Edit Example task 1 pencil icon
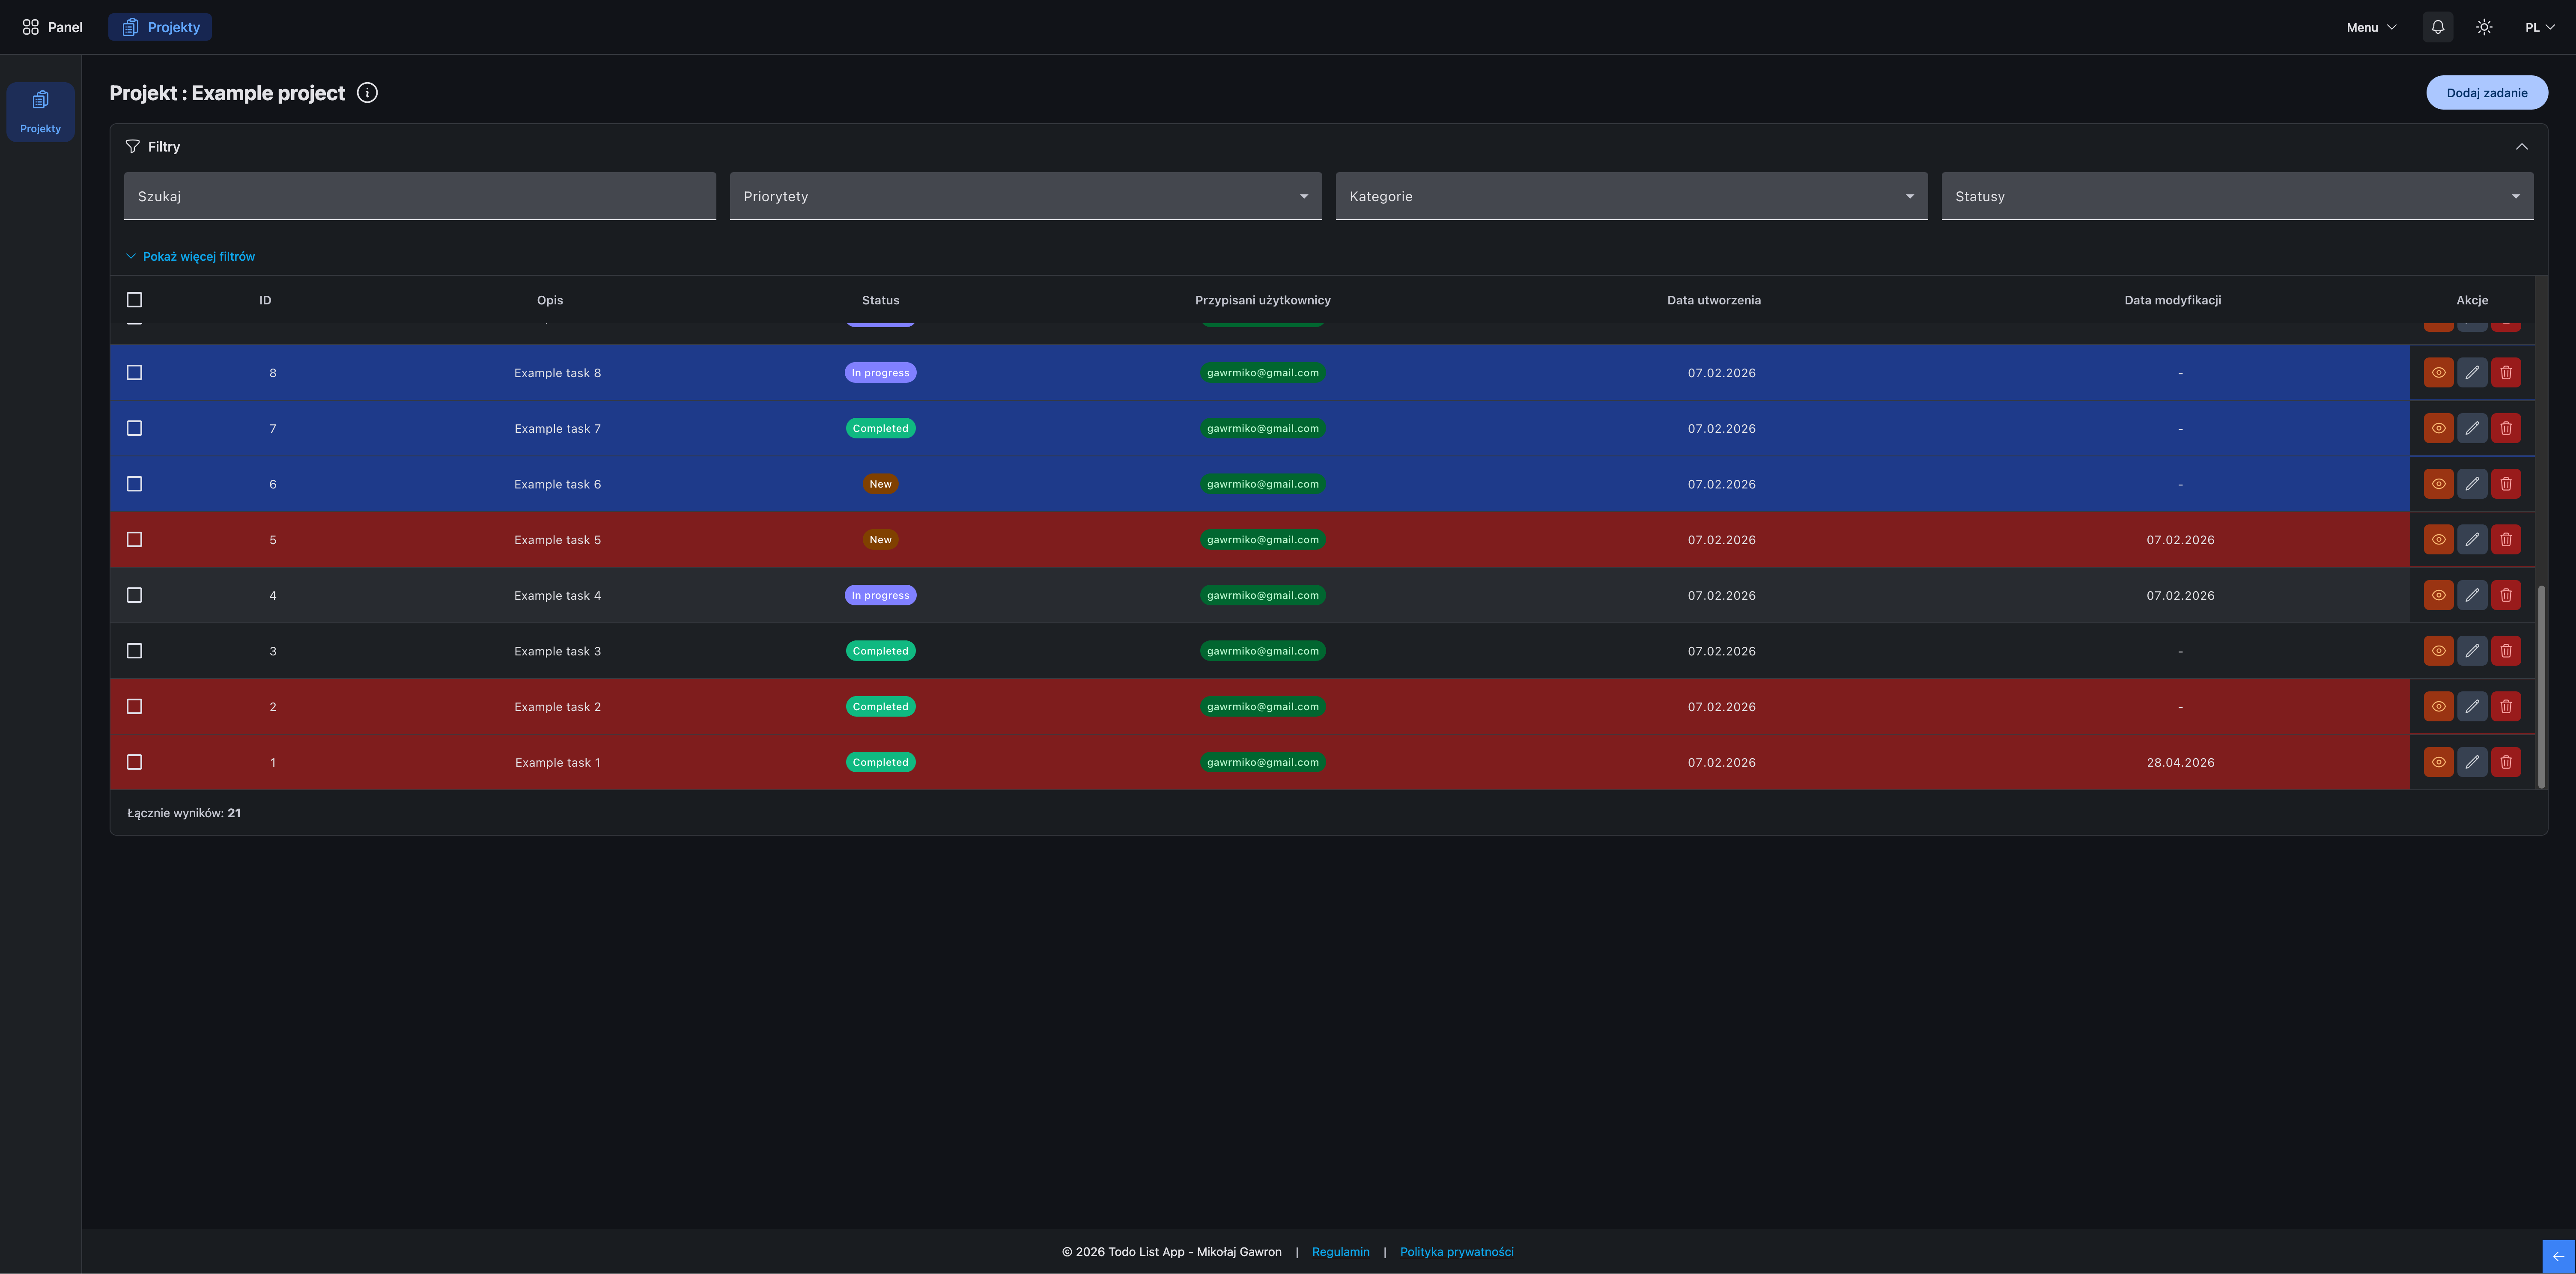The height and width of the screenshot is (1274, 2576). [2472, 762]
